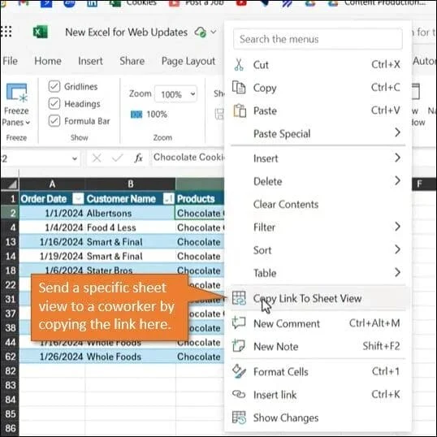
Task: Select row 2 header
Action: [10, 213]
